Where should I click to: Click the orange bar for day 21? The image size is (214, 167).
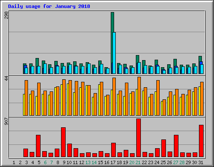139,96
